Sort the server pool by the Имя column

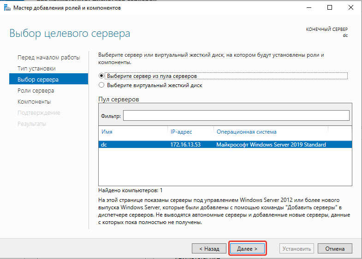tap(107, 132)
